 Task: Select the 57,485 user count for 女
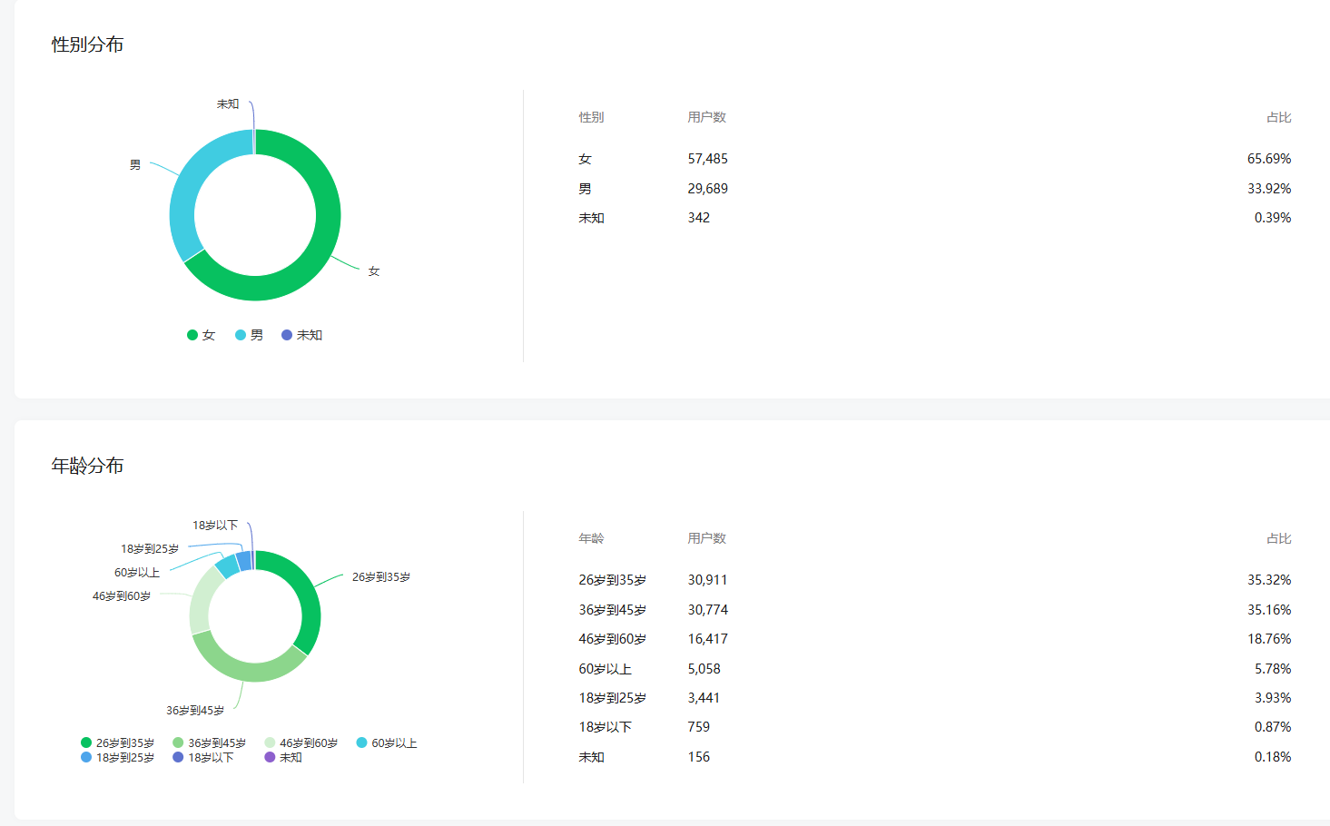pos(707,159)
